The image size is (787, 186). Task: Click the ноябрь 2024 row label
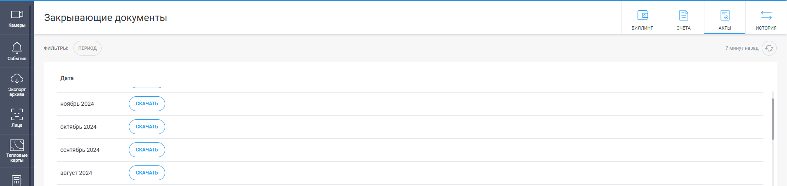[x=77, y=104]
